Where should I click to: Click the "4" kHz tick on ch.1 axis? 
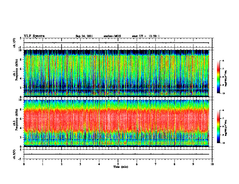coord(21,78)
